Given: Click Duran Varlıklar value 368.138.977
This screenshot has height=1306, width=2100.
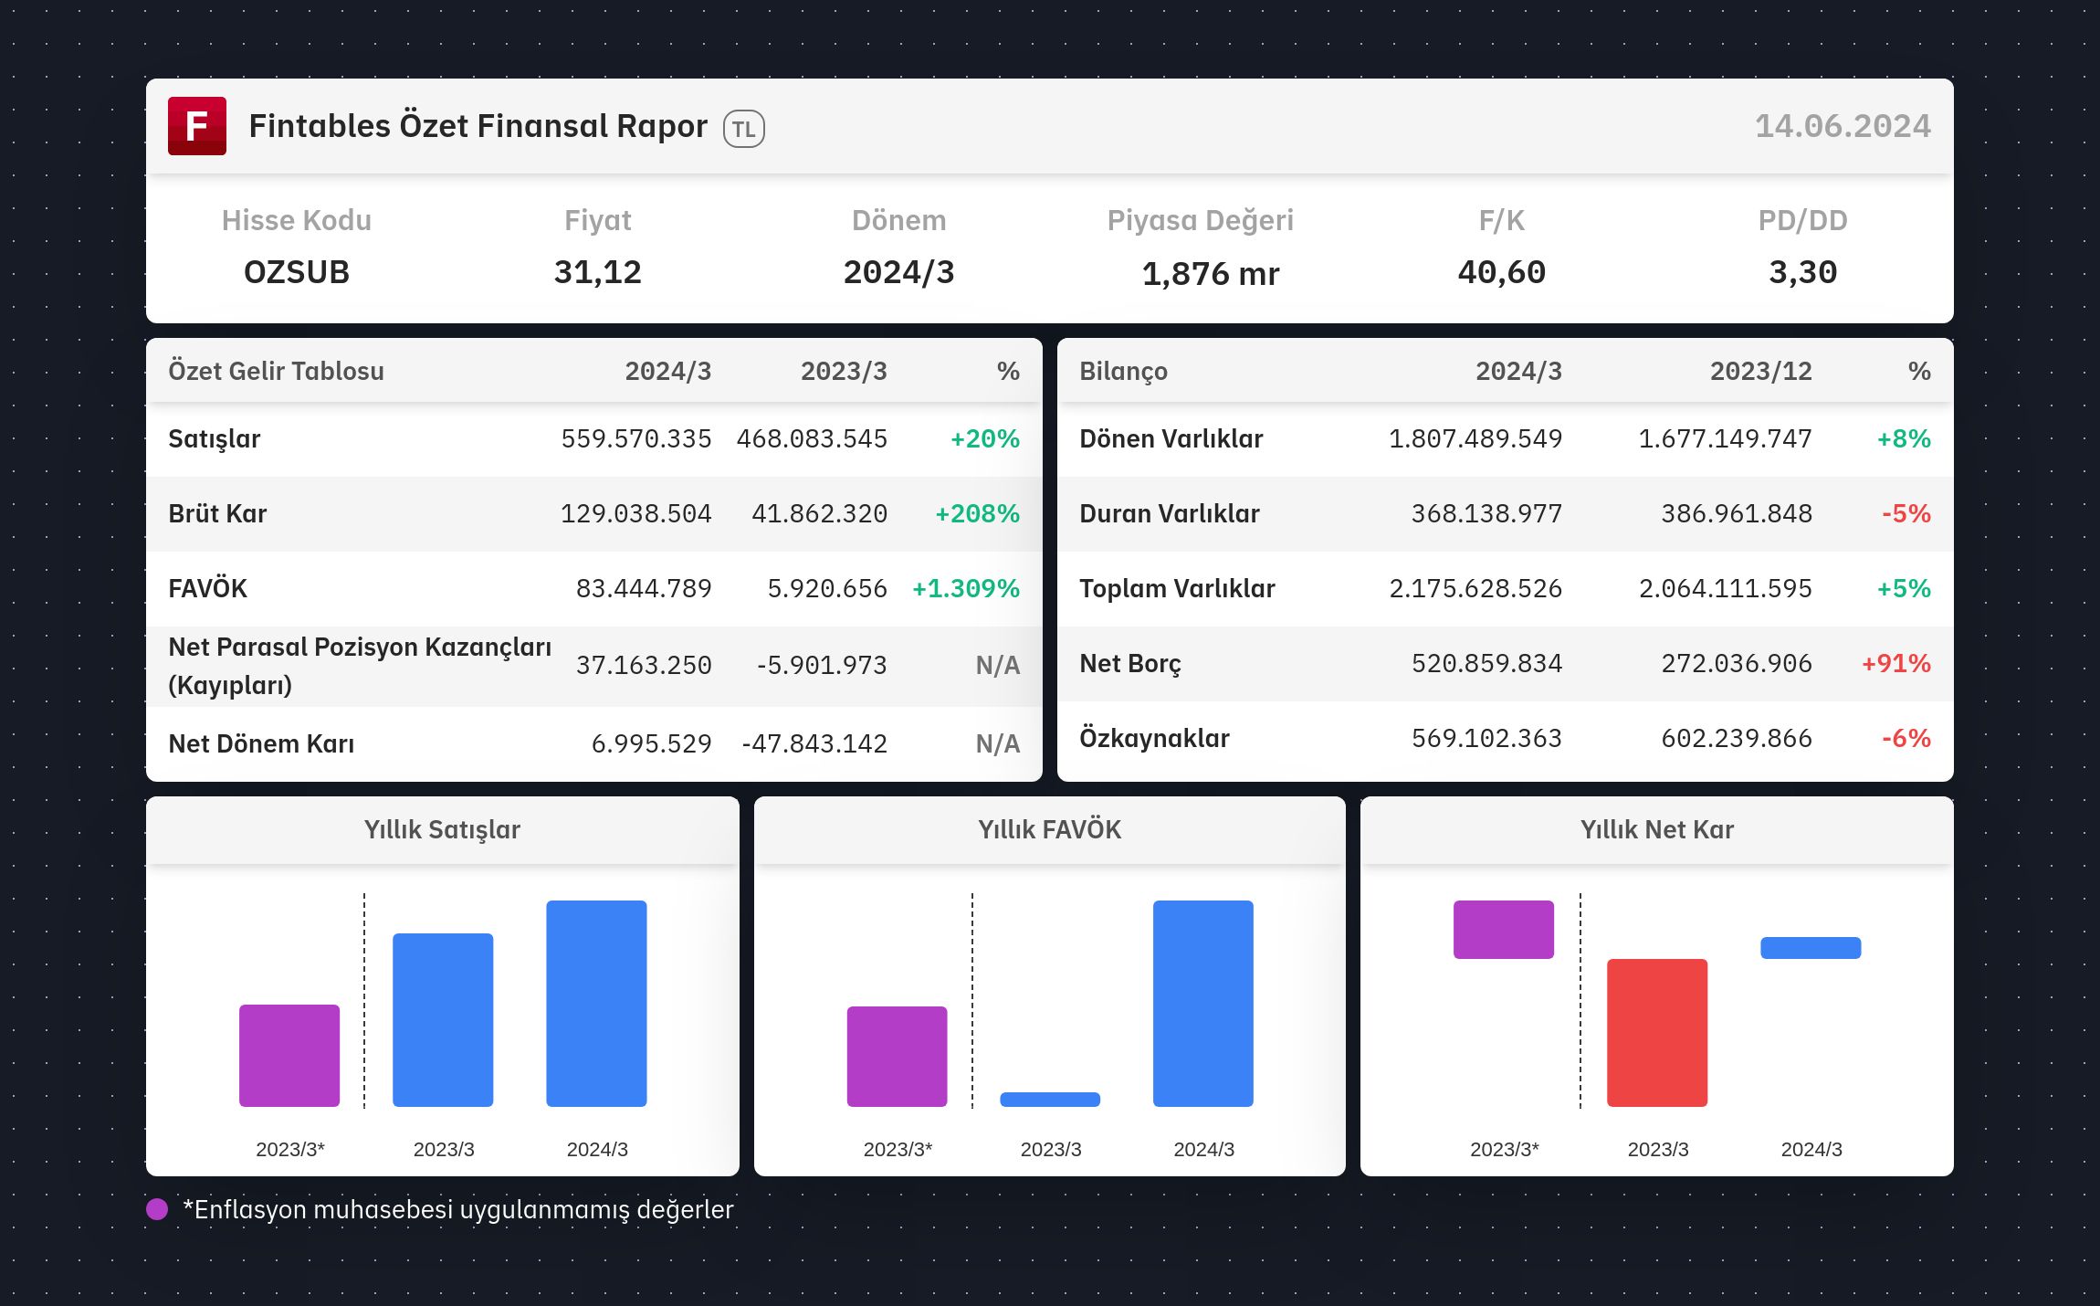Looking at the screenshot, I should (x=1487, y=514).
